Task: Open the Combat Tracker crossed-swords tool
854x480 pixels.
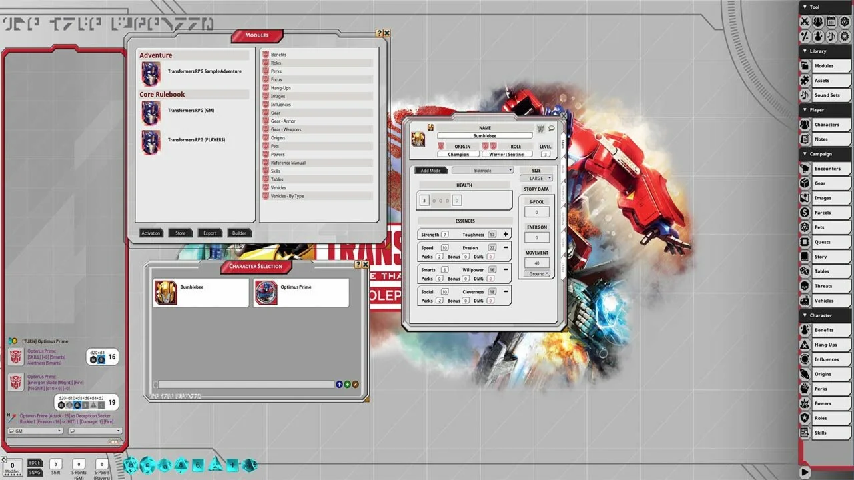Action: (805, 21)
